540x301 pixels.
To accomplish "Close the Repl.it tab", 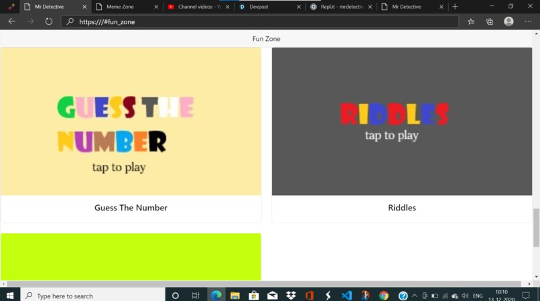I will pos(370,7).
